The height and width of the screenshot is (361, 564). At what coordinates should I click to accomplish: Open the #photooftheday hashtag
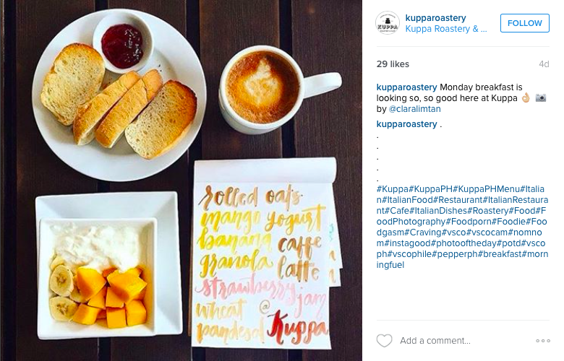tap(463, 243)
